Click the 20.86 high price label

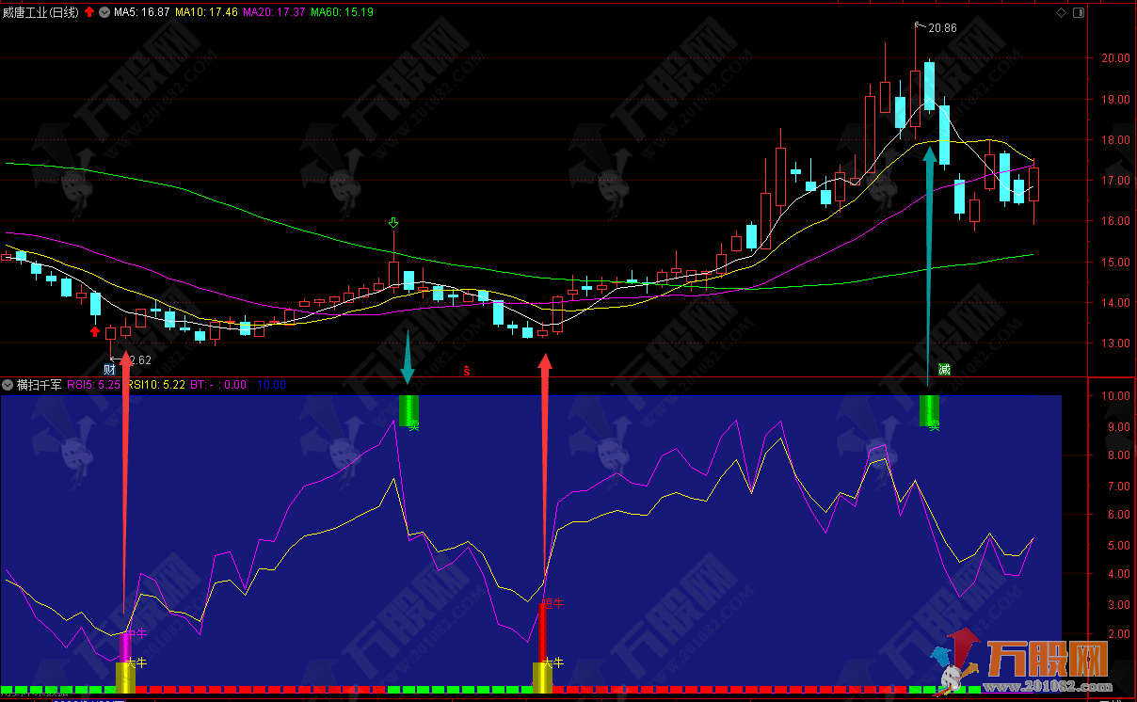941,28
